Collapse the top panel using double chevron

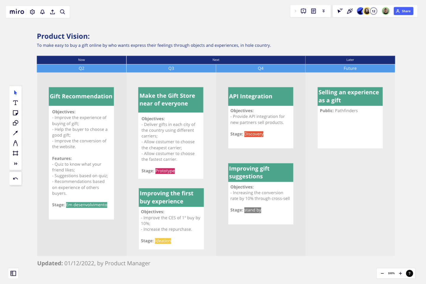pyautogui.click(x=324, y=11)
